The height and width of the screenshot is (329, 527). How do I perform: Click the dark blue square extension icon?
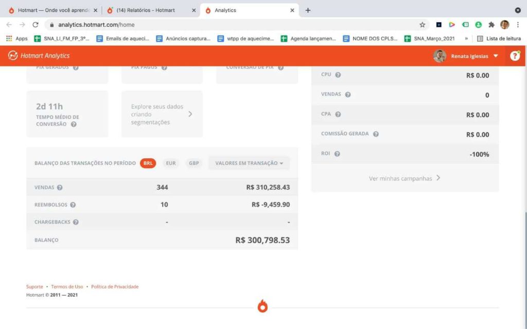[x=438, y=25]
